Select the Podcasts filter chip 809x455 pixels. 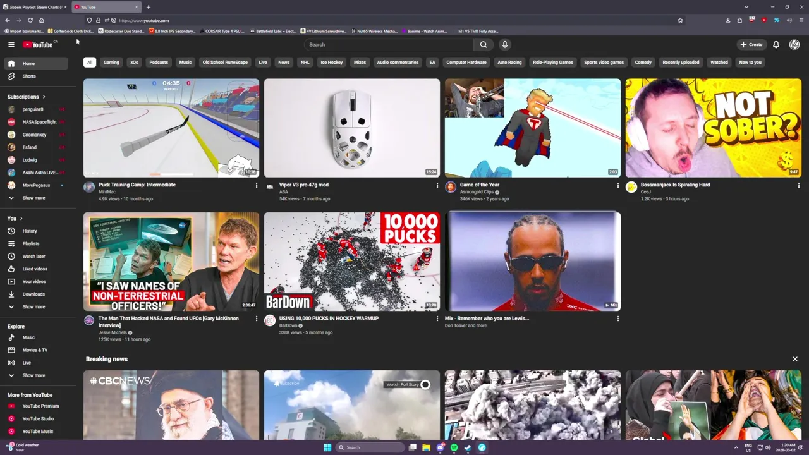[159, 62]
